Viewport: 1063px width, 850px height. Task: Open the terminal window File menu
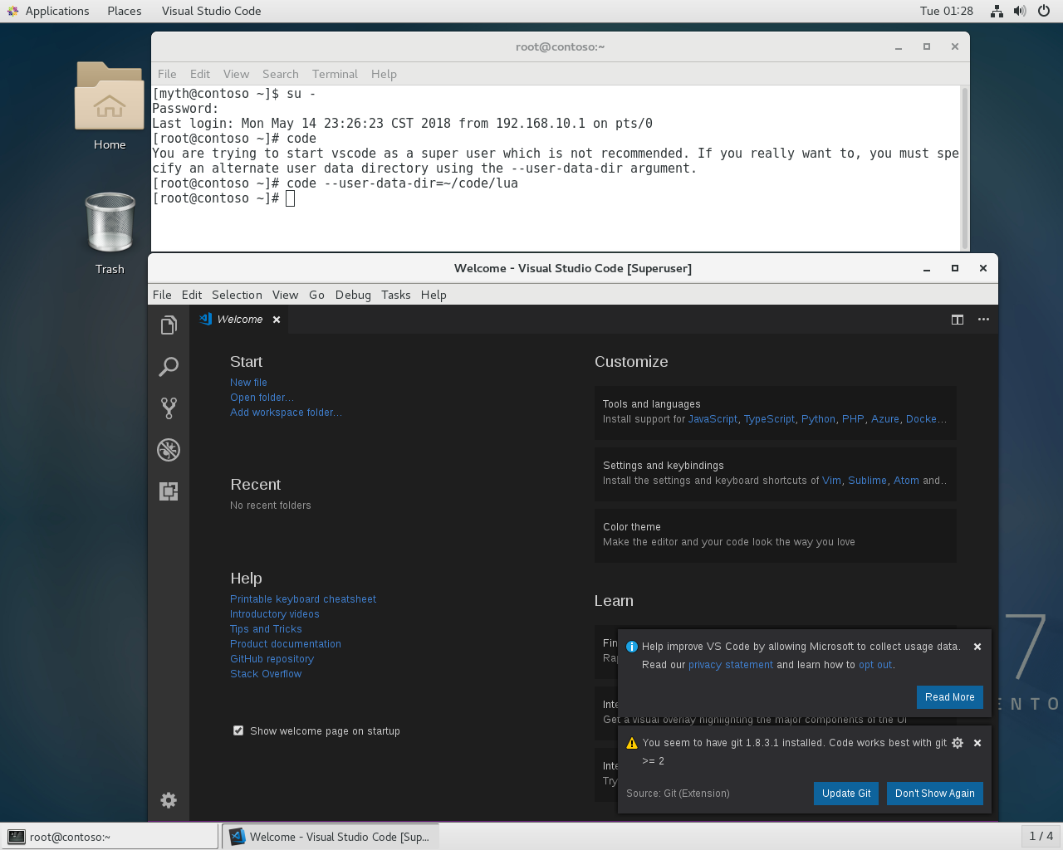(x=167, y=74)
